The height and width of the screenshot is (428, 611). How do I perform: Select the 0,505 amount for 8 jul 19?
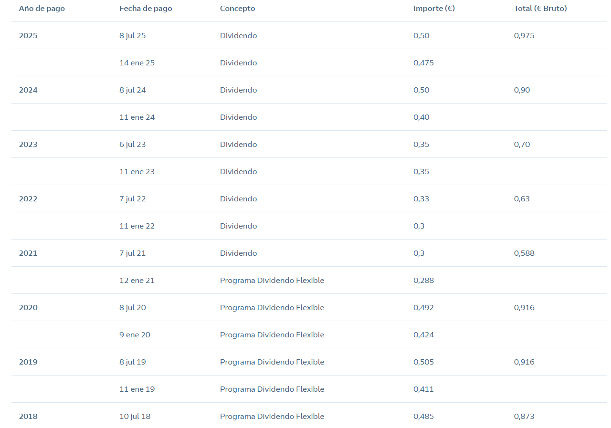point(423,362)
